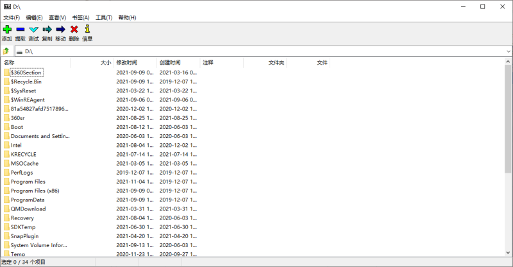
Task: Select the Program Files (x86) folder icon
Action: pyautogui.click(x=7, y=191)
